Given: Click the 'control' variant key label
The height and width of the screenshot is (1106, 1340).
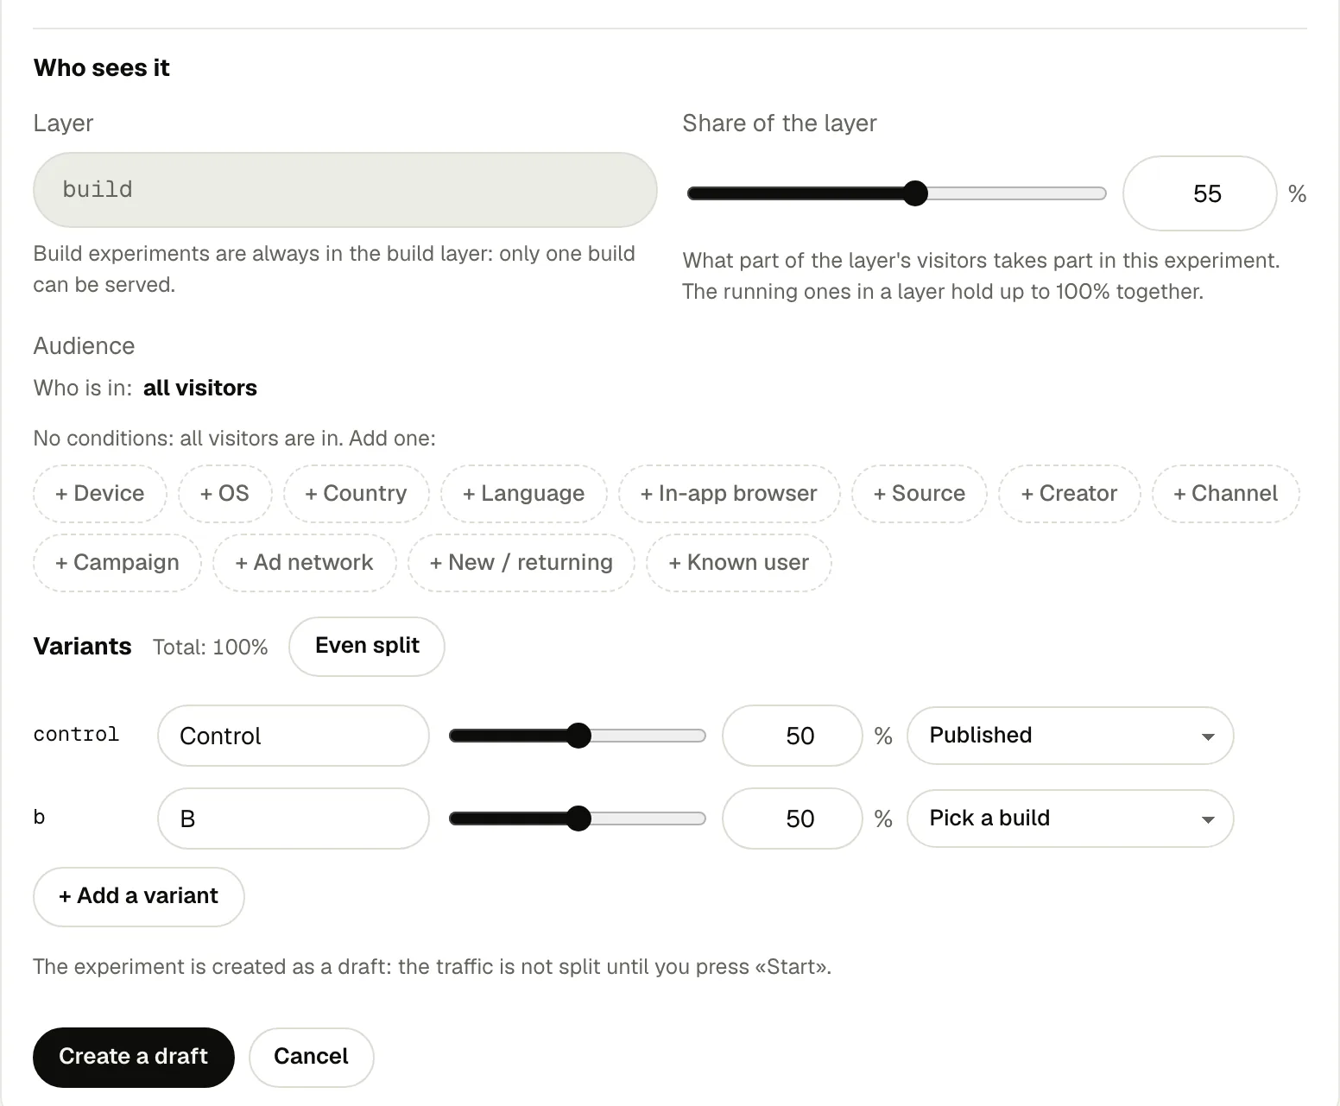Looking at the screenshot, I should tap(76, 735).
